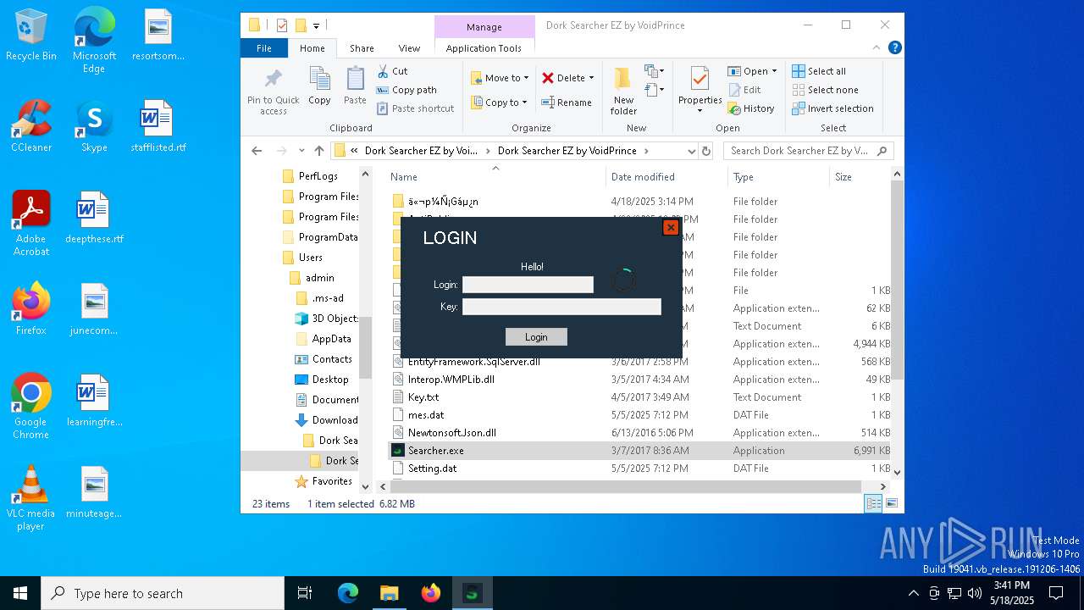Open Adobe Acrobat desktop shortcut
The width and height of the screenshot is (1084, 610).
[x=31, y=224]
